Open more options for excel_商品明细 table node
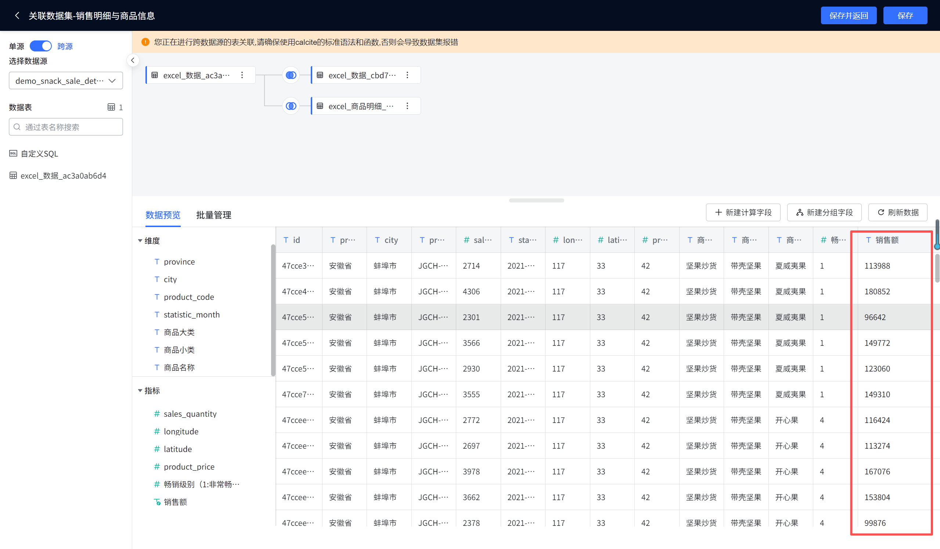The image size is (940, 549). (x=407, y=106)
